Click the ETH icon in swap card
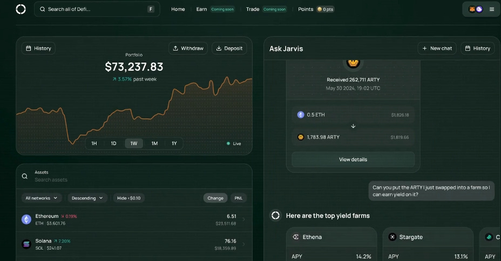Image resolution: width=501 pixels, height=261 pixels. click(301, 114)
